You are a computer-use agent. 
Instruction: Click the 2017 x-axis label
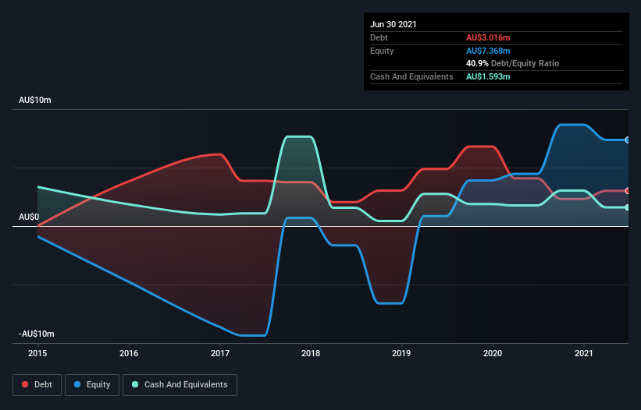coord(220,353)
